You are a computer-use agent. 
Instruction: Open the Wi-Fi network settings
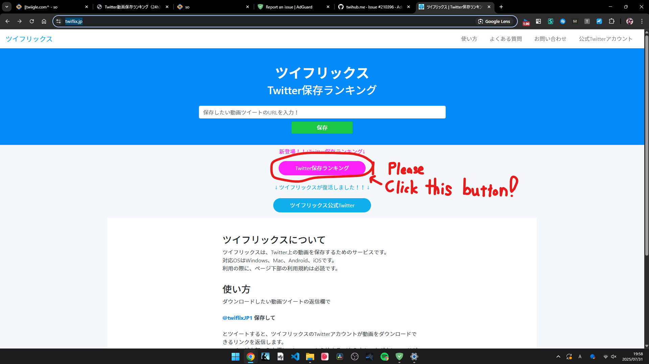[x=605, y=357]
